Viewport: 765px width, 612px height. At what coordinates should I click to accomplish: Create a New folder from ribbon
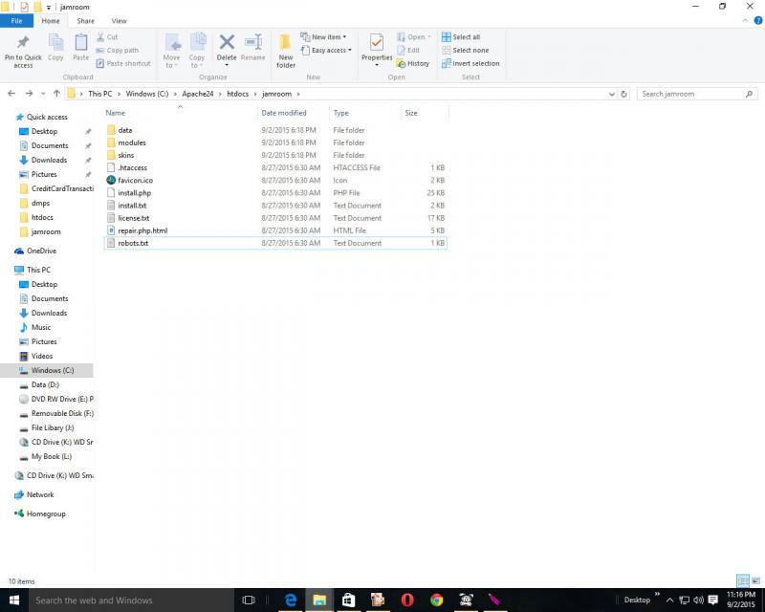point(286,50)
